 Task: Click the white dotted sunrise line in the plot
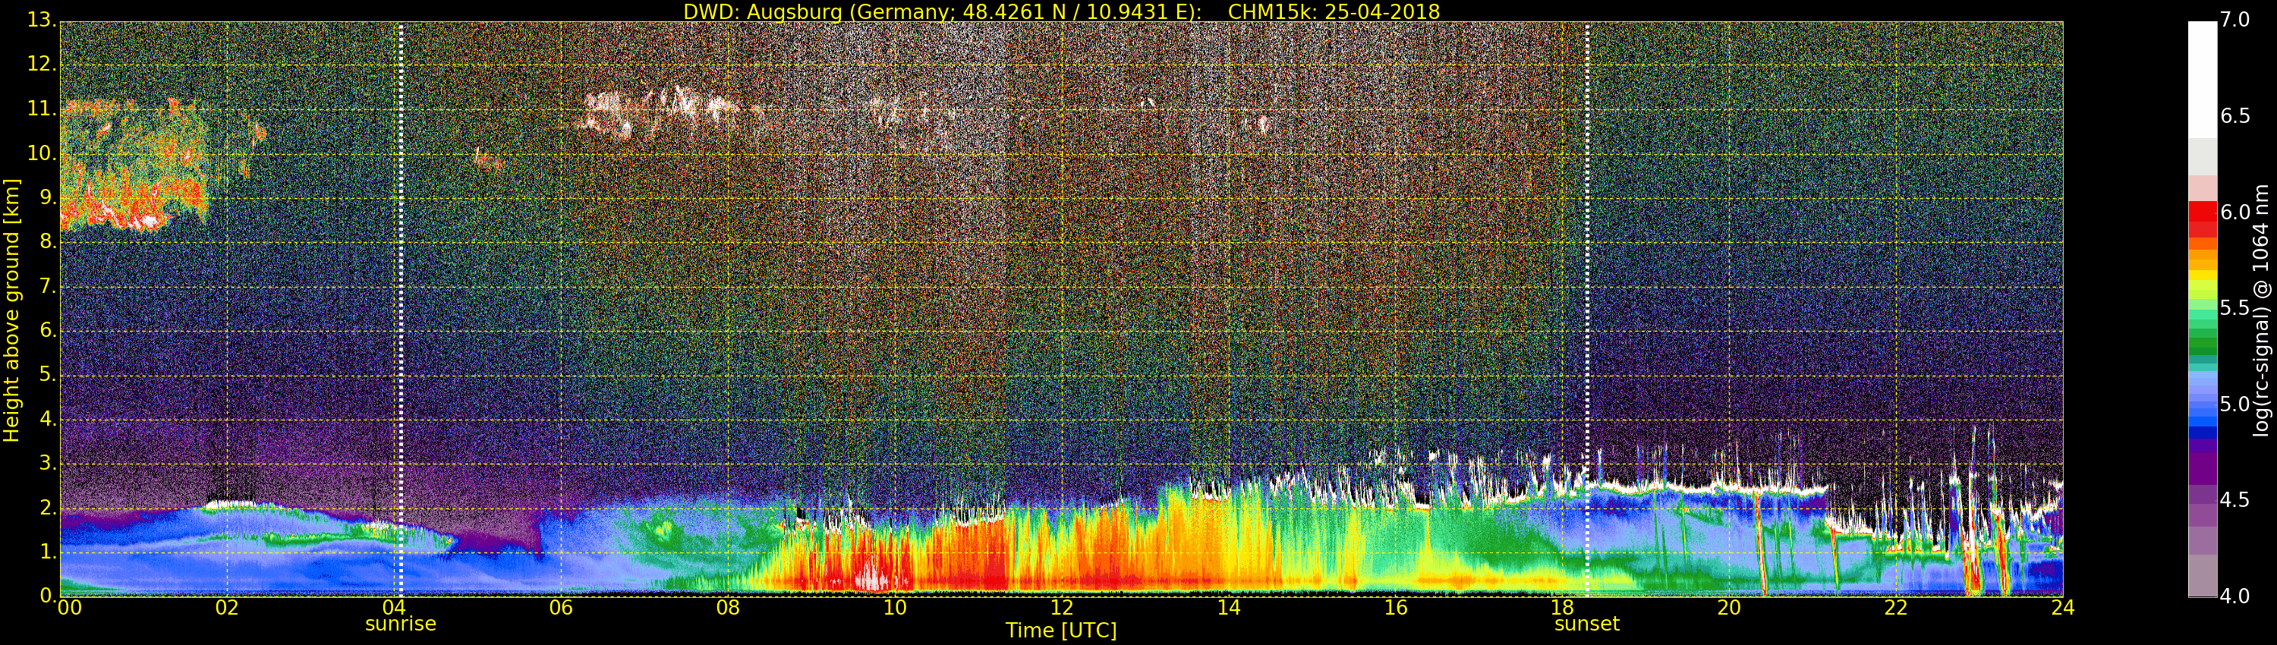tap(401, 310)
